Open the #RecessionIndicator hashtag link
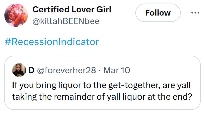This screenshot has width=204, height=114. point(52,42)
